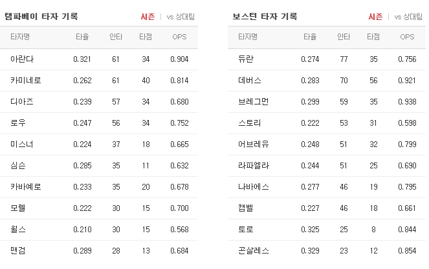
Task: Switch to vs 상대팀 in 탬파베이 table
Action: (x=181, y=17)
